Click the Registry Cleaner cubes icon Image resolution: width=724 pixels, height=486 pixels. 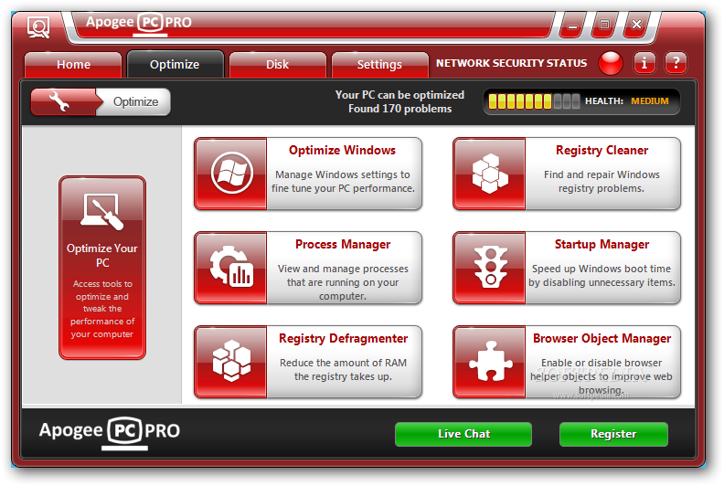[490, 173]
